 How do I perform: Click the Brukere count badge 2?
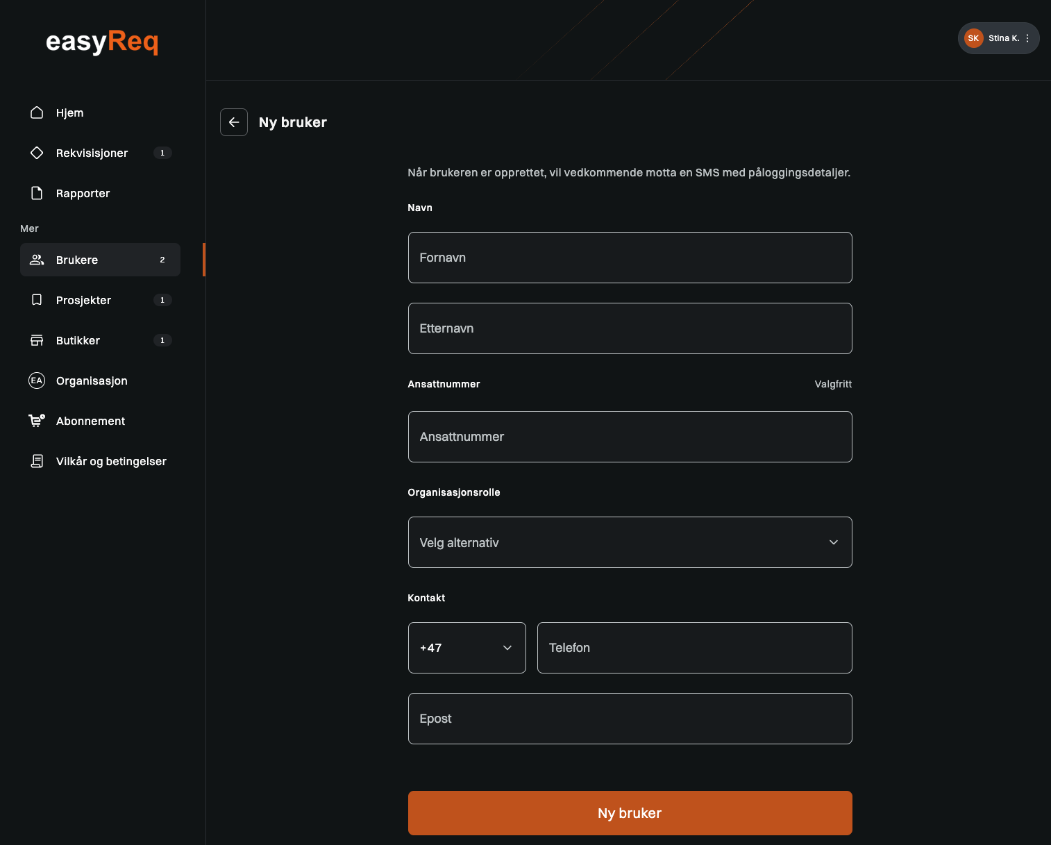pos(162,260)
